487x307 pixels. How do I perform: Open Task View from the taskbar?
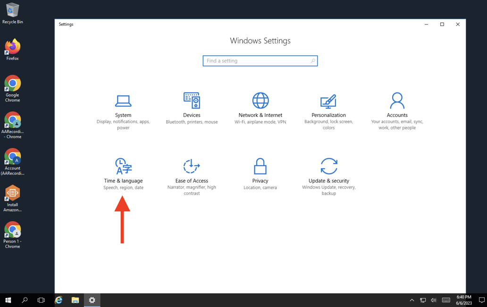coord(41,300)
